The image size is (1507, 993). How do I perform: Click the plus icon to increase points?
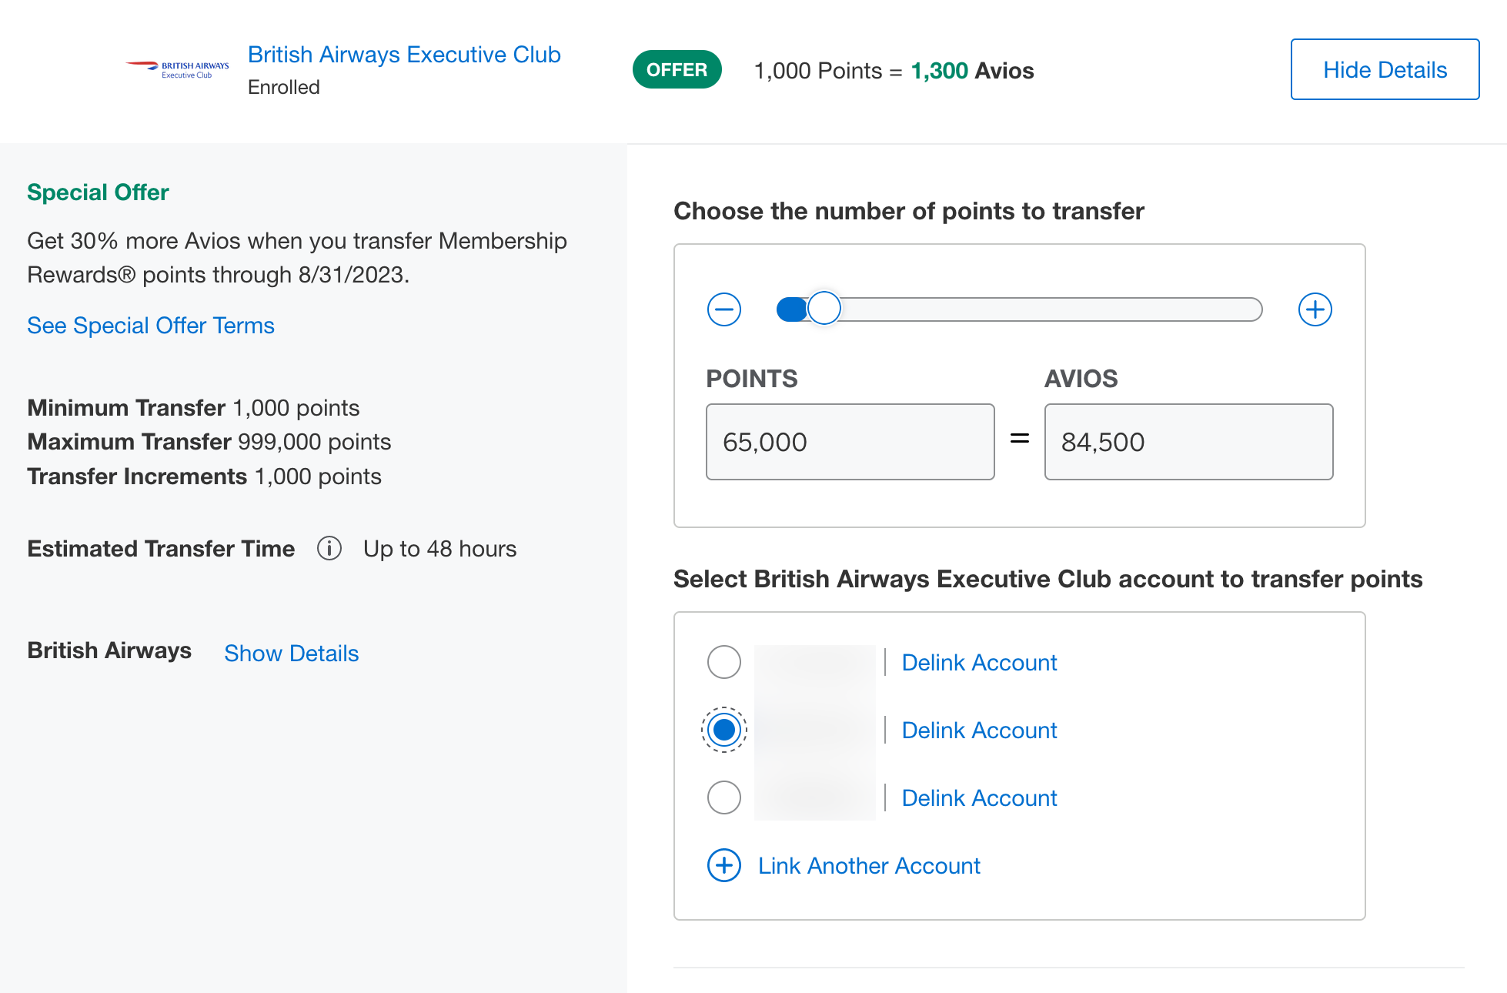click(1315, 309)
